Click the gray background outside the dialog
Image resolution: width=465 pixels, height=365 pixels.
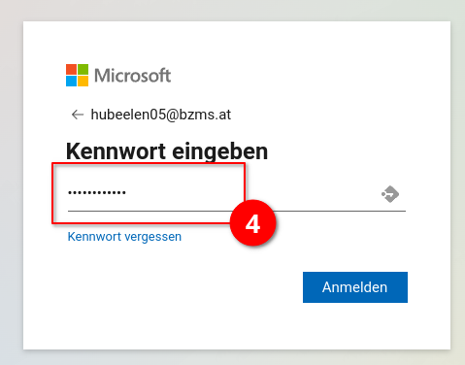pyautogui.click(x=12, y=194)
